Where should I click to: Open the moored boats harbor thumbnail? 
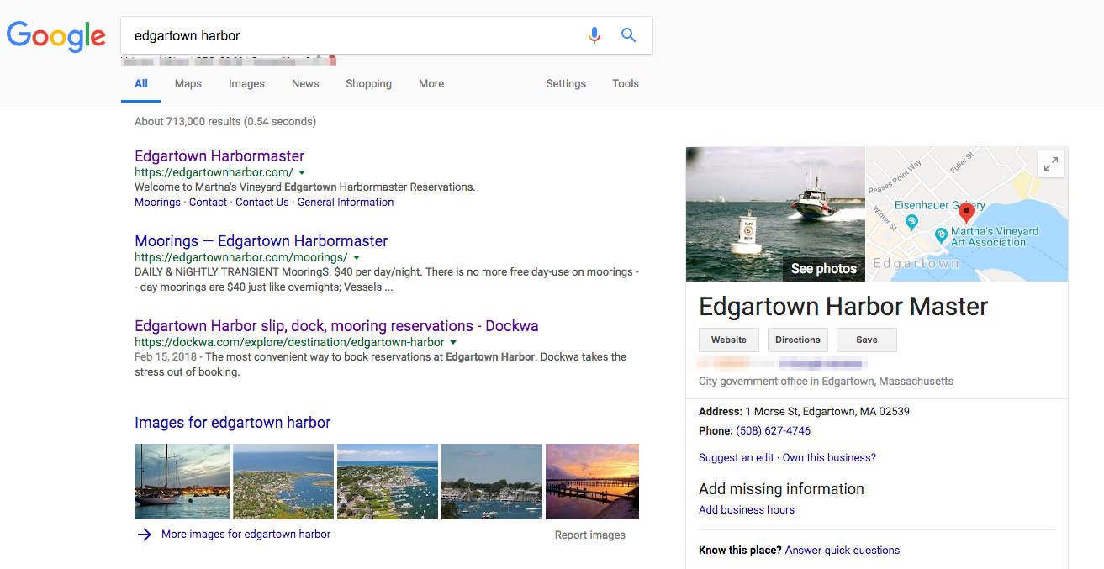click(492, 482)
